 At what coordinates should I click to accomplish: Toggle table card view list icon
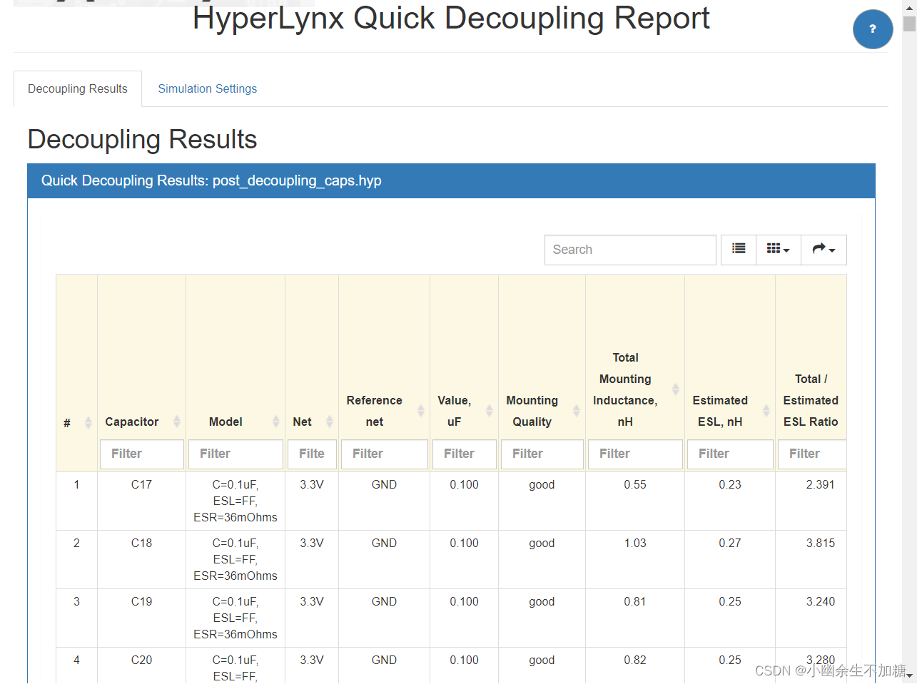tap(739, 250)
